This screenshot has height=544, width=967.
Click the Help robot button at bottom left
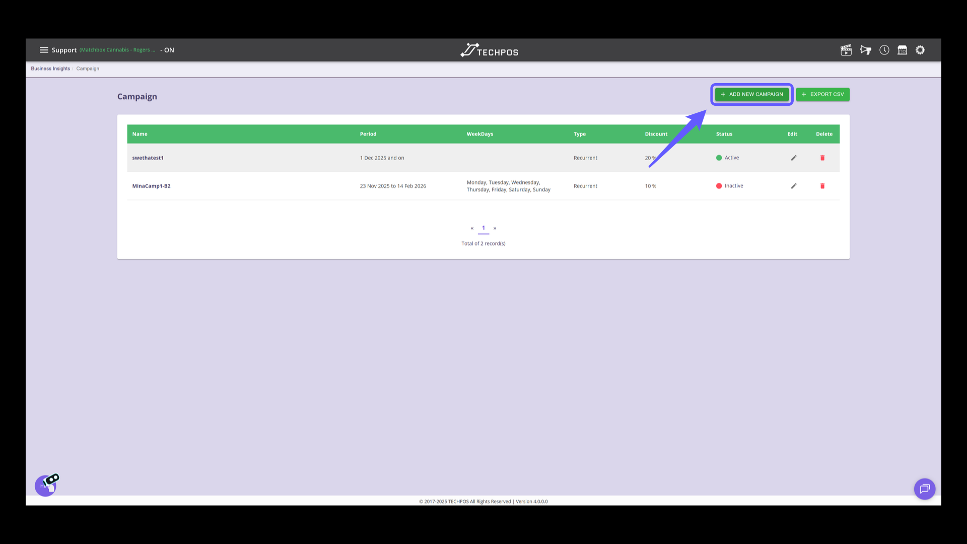45,485
